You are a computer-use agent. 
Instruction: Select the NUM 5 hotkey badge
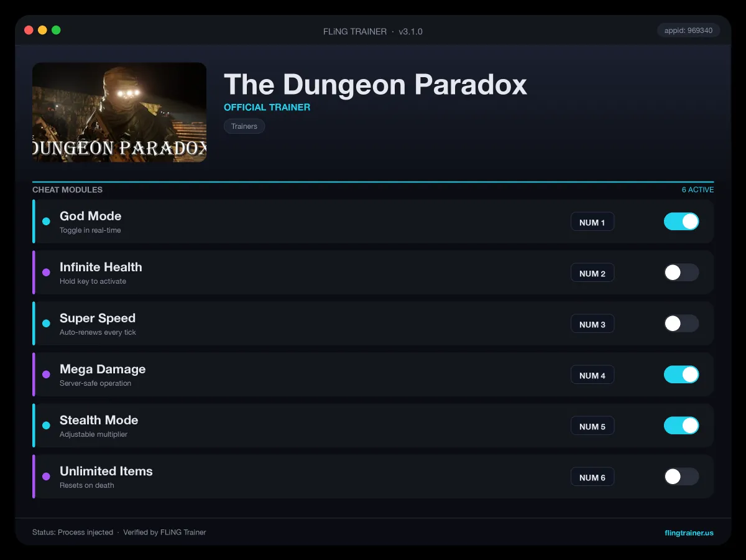(x=592, y=426)
